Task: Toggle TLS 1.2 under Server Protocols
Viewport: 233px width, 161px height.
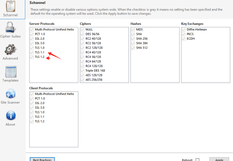Action: click(32, 57)
